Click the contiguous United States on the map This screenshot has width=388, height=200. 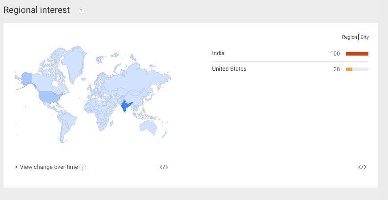point(49,96)
